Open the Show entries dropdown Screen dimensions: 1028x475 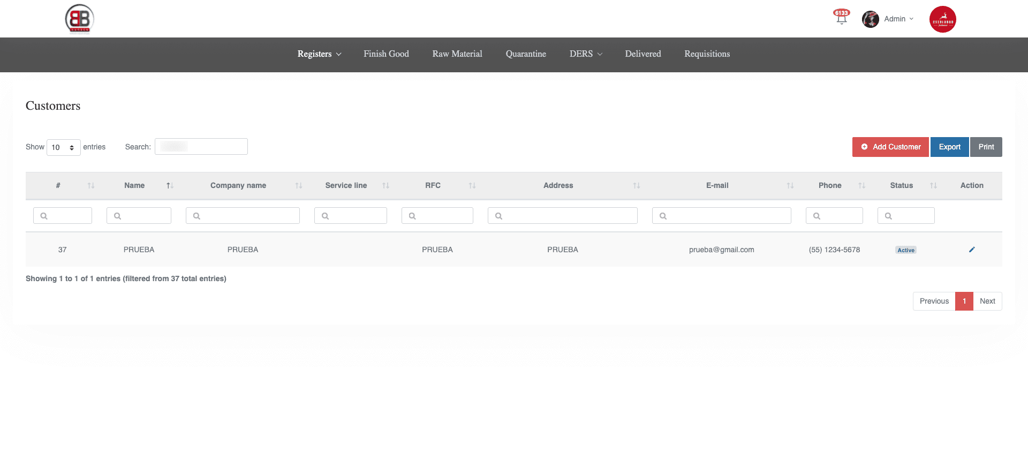click(x=63, y=147)
